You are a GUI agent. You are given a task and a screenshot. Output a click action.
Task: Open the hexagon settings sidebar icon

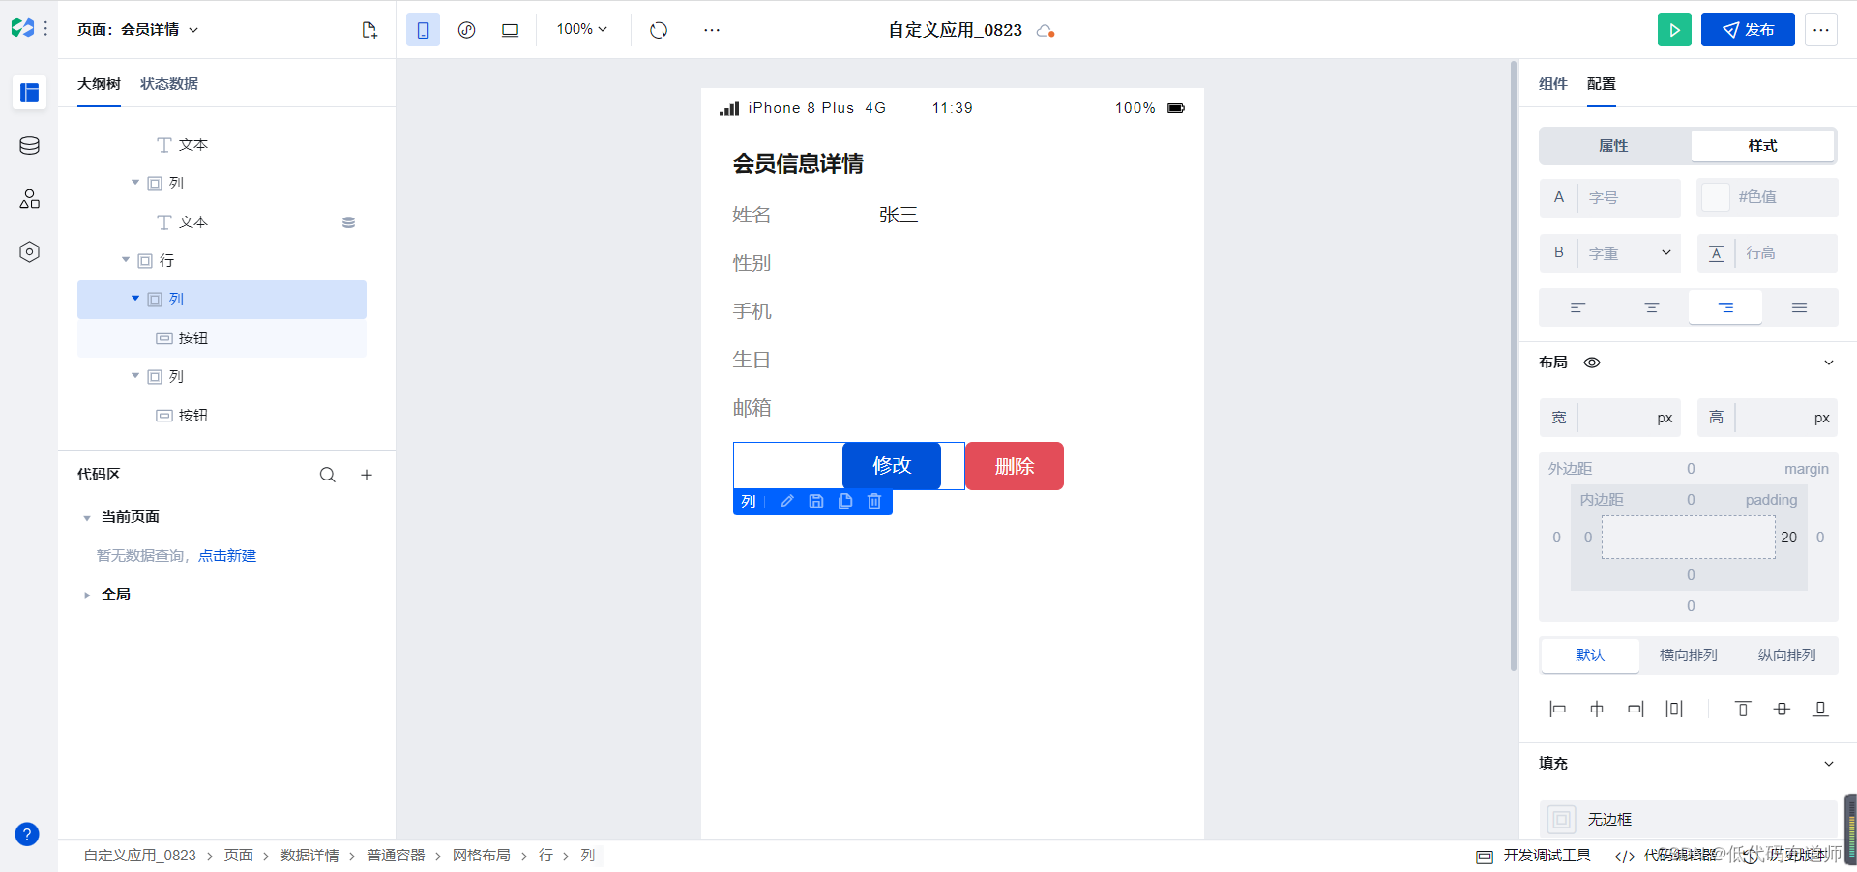click(29, 252)
